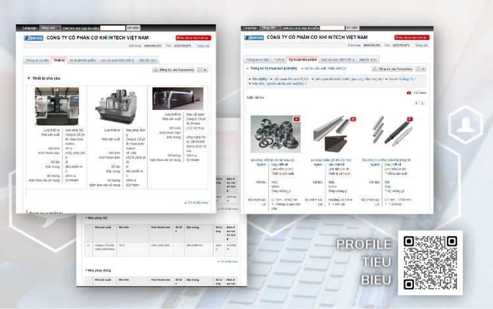Click 'Máy phay NC' heading in bottom window

97,218
